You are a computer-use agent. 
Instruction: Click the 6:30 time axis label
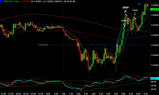point(146,94)
